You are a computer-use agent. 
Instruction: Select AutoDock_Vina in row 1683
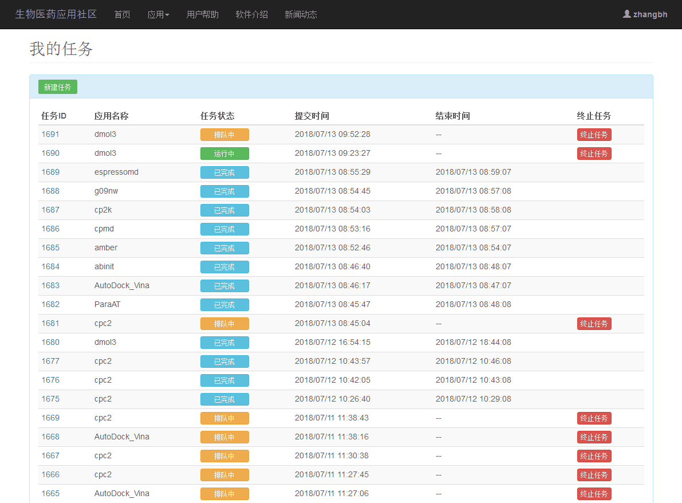[122, 286]
